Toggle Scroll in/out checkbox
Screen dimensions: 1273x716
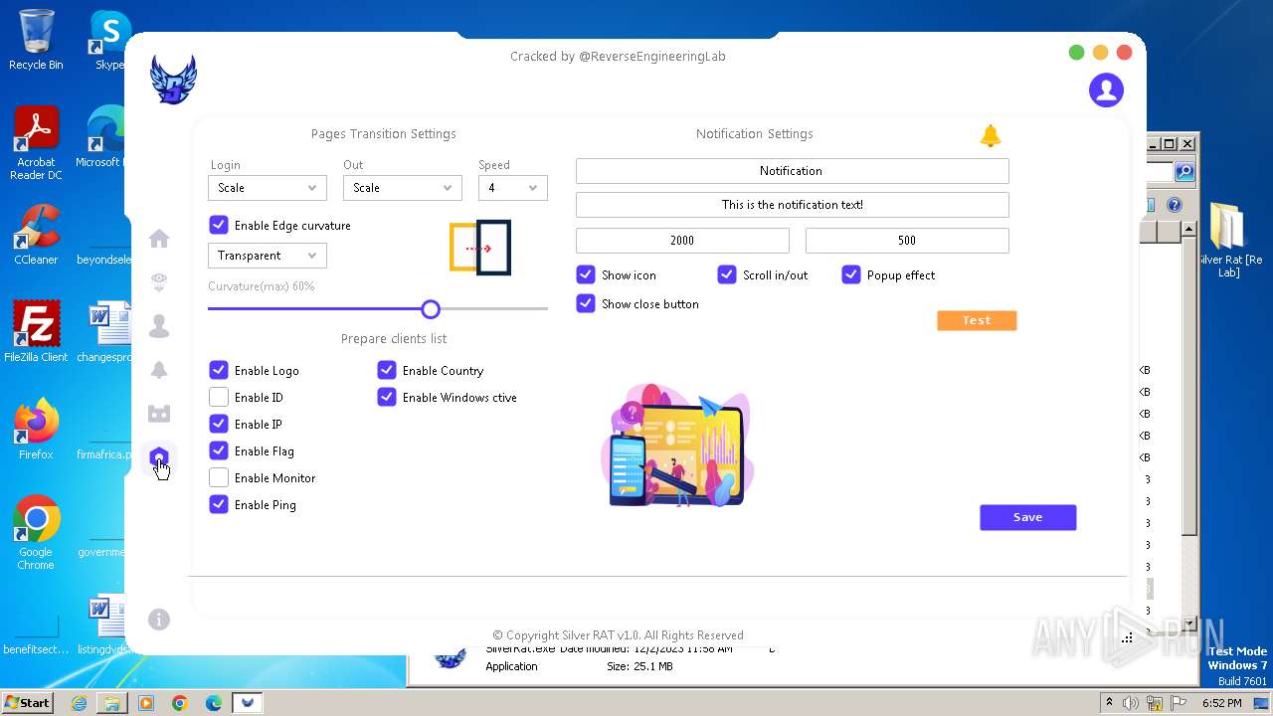(727, 274)
